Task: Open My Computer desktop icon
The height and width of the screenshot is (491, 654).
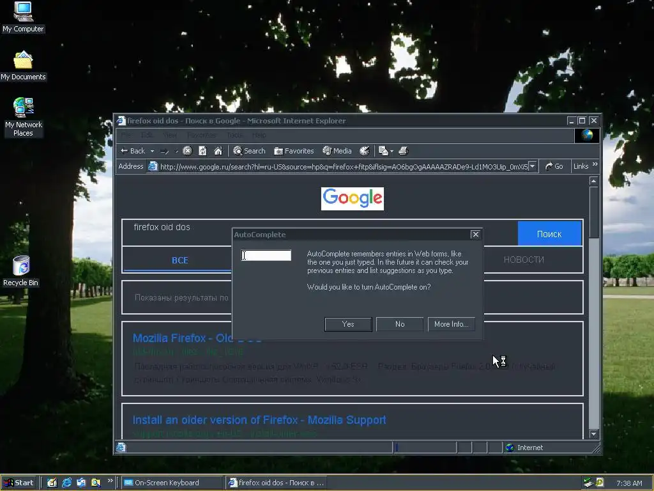Action: (23, 17)
